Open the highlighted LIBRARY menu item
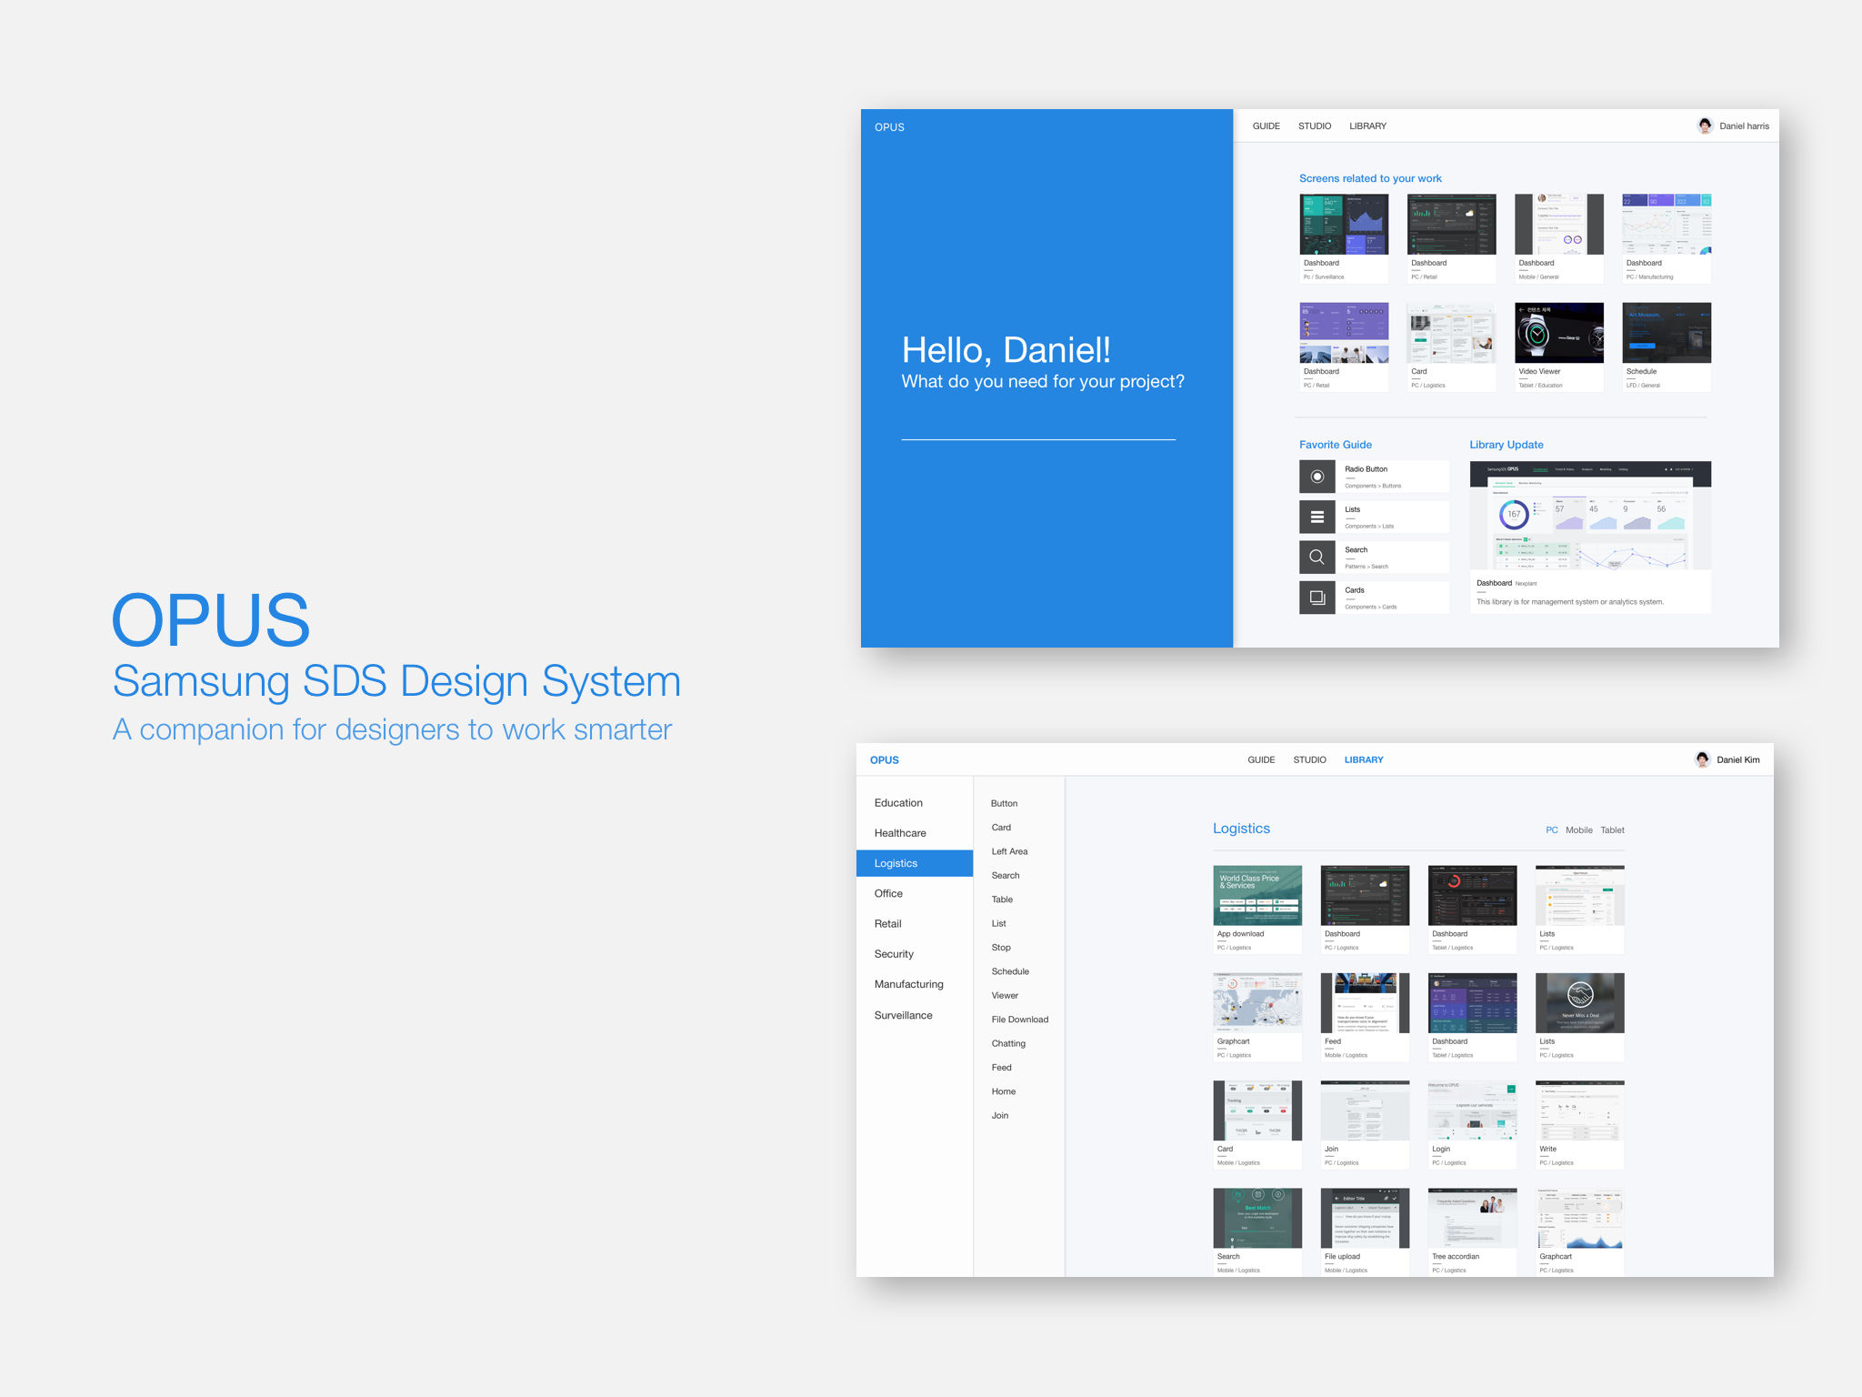The image size is (1862, 1397). [1363, 759]
